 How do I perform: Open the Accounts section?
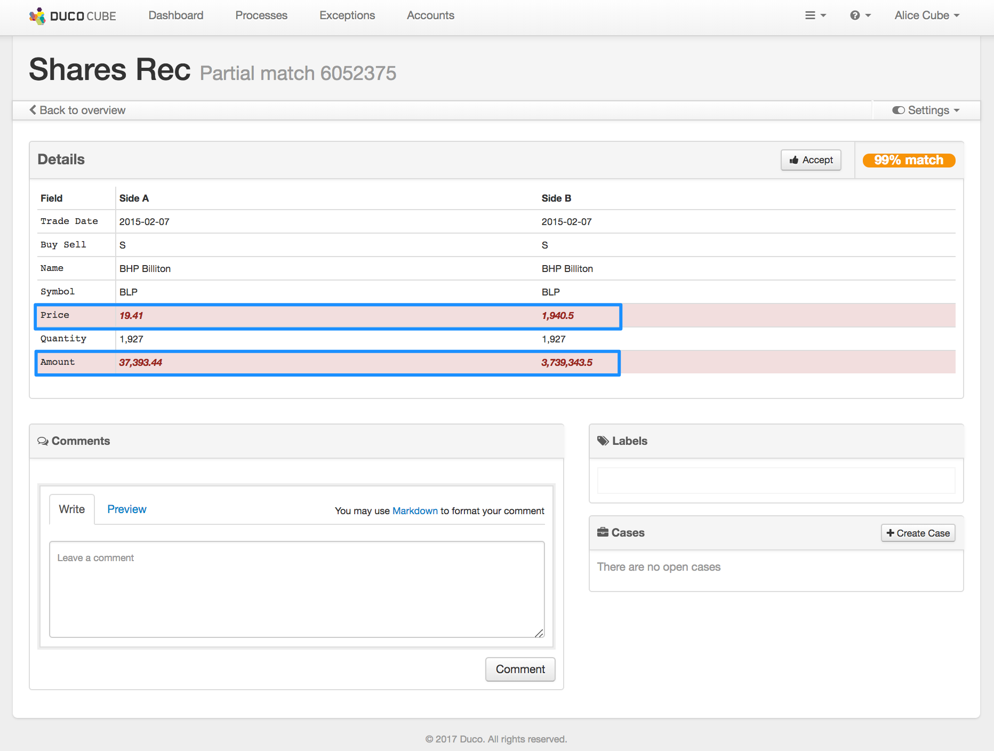click(x=430, y=15)
